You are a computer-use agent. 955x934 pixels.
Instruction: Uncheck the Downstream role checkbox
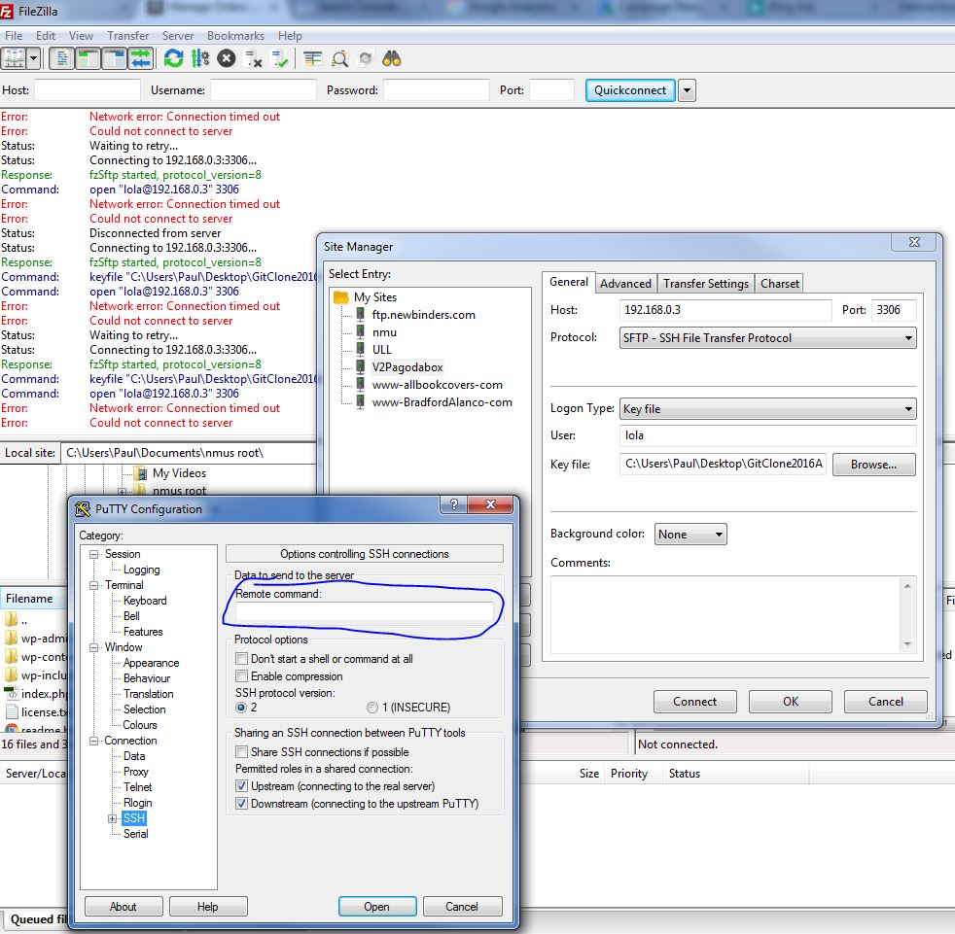[242, 804]
